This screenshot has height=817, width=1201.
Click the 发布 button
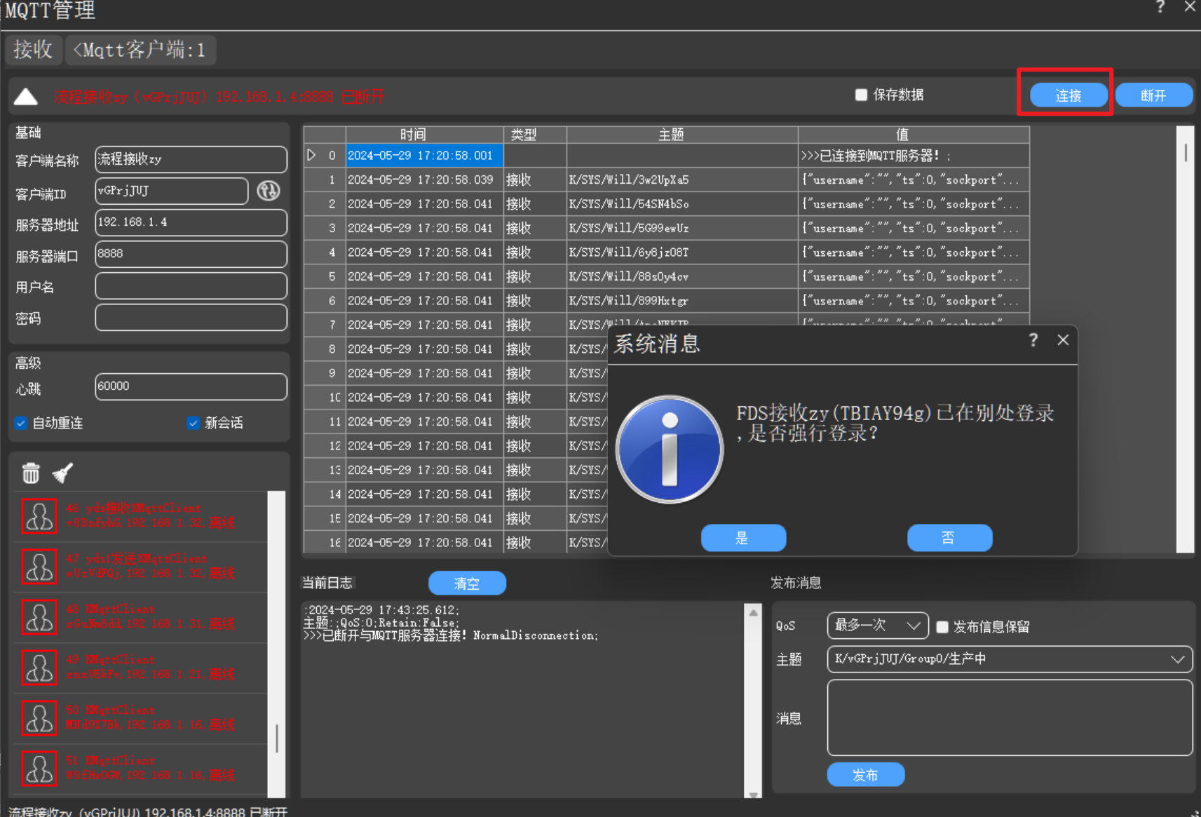866,775
